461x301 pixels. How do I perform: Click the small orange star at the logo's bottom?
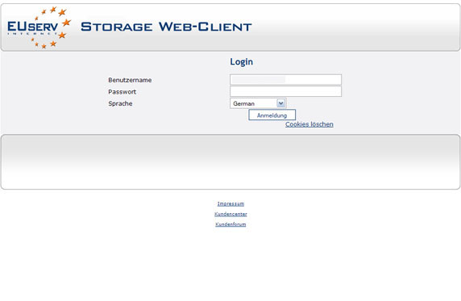tap(44, 46)
